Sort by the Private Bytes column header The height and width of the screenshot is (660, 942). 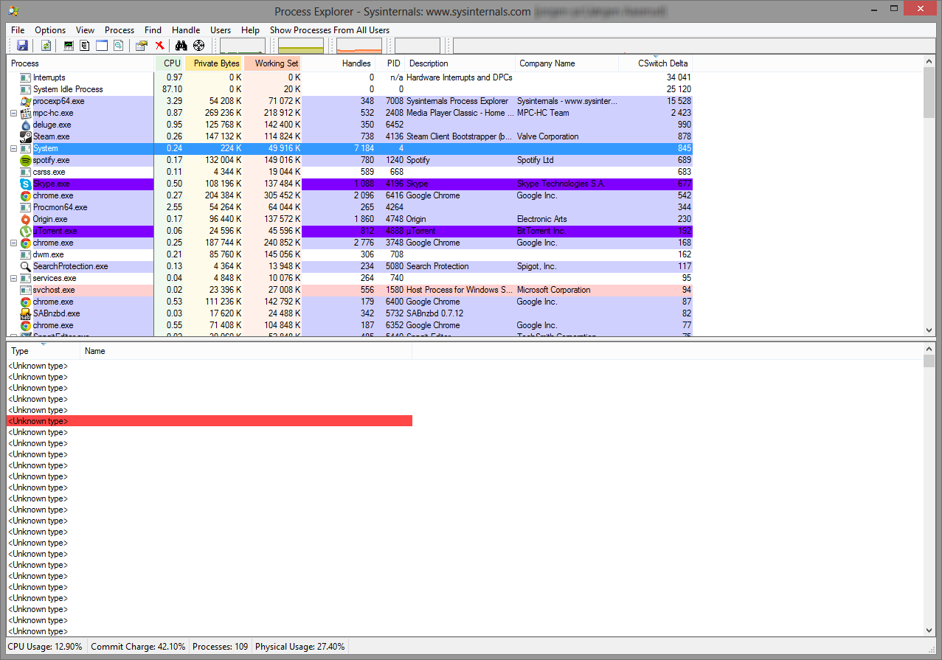coord(215,63)
